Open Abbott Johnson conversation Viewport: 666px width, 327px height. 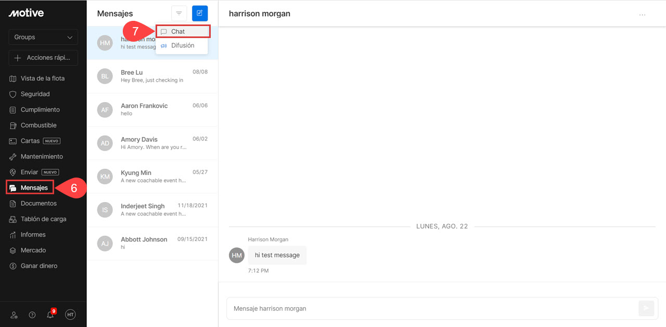tap(152, 243)
